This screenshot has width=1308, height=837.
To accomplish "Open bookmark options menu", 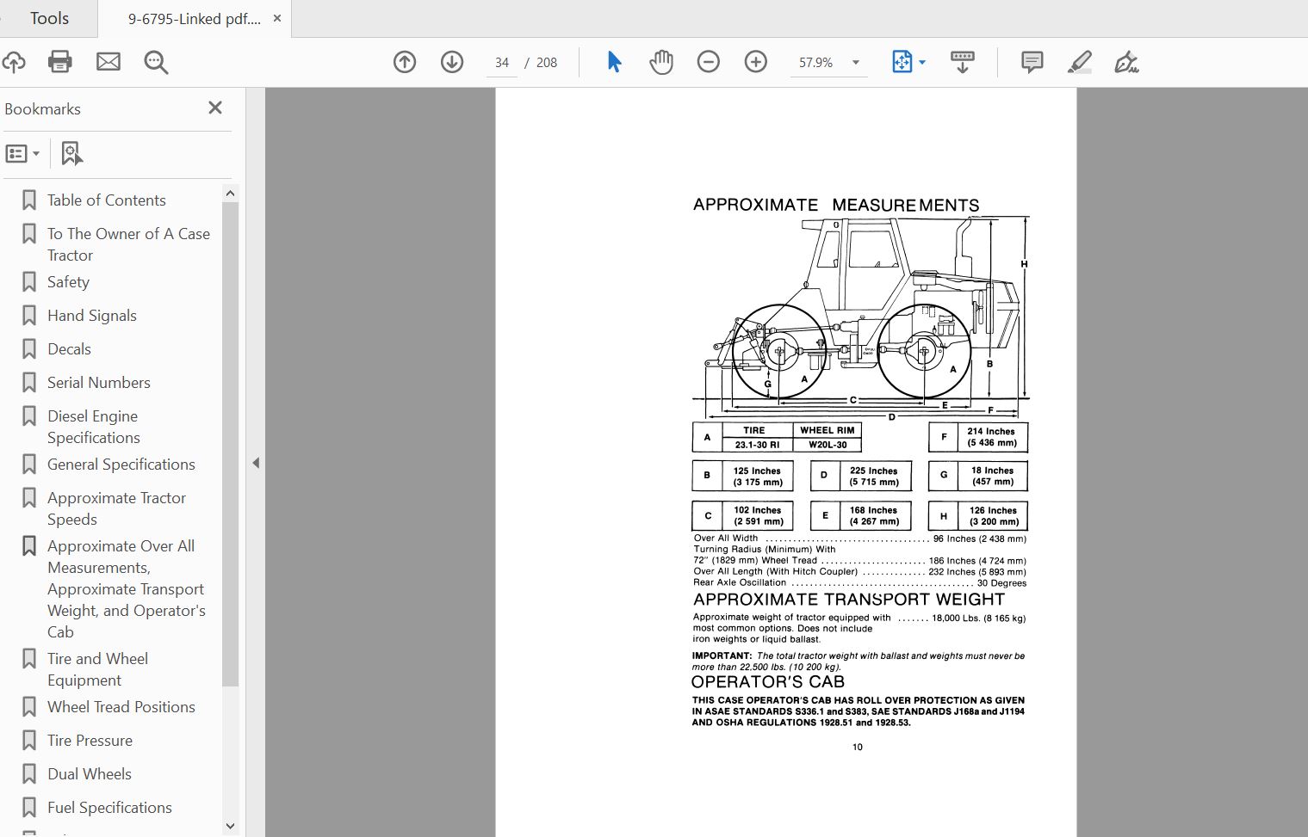I will (x=23, y=152).
